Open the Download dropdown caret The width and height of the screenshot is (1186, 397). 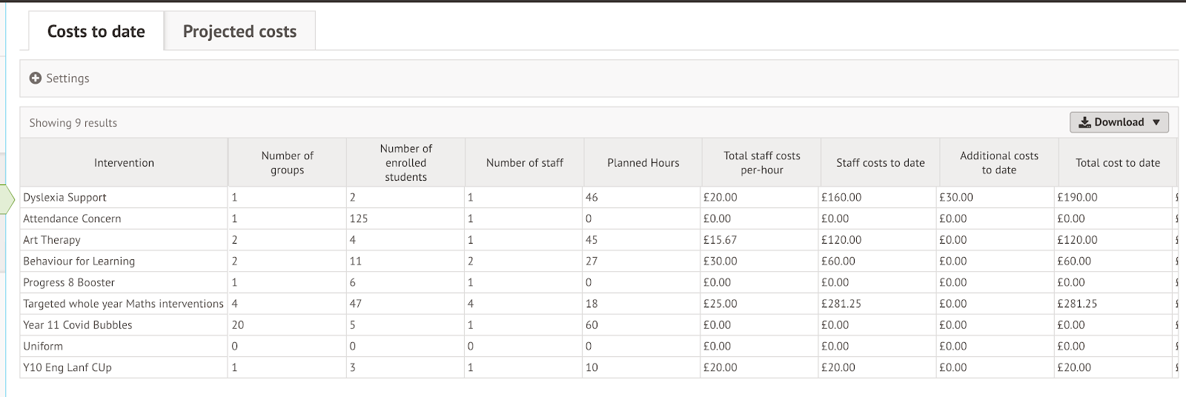[1156, 122]
